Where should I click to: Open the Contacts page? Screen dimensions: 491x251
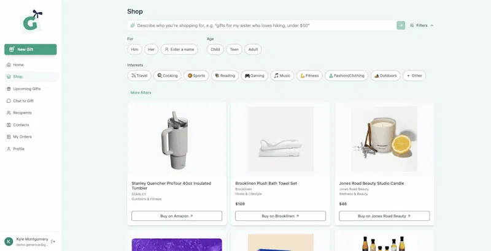(31, 125)
